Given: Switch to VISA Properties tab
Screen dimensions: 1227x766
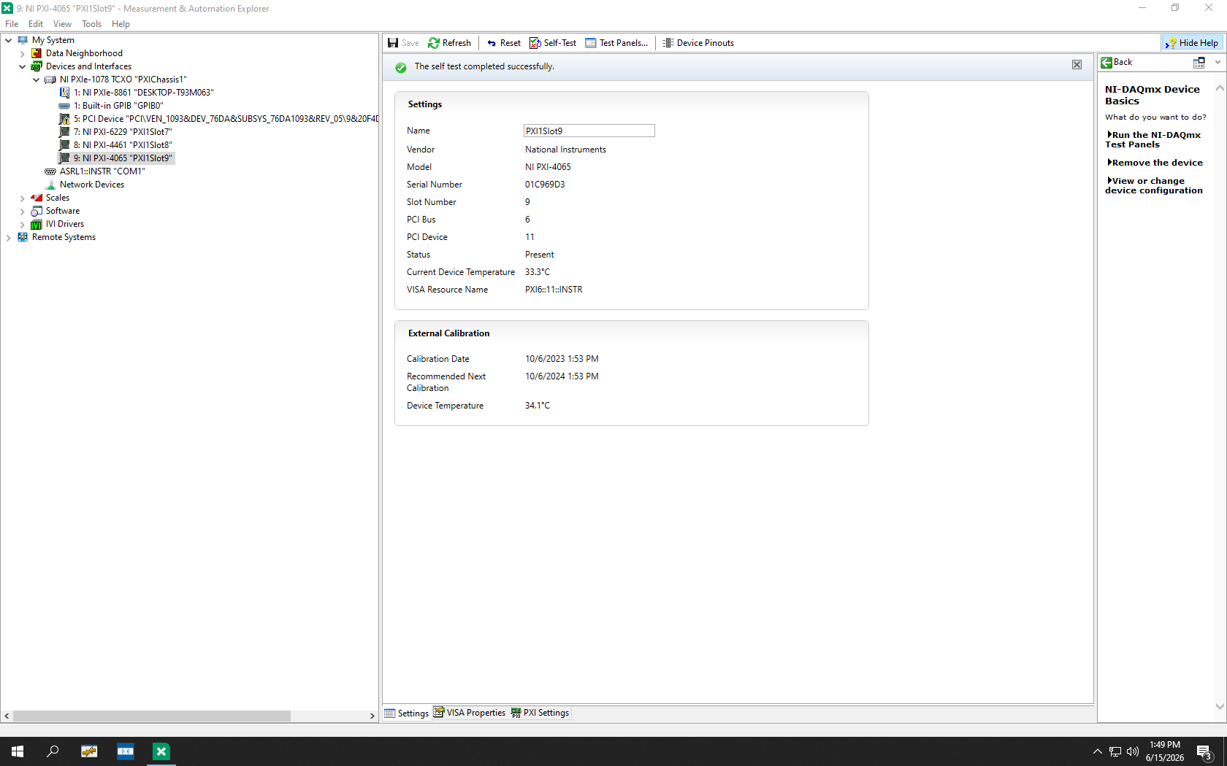Looking at the screenshot, I should pyautogui.click(x=470, y=713).
